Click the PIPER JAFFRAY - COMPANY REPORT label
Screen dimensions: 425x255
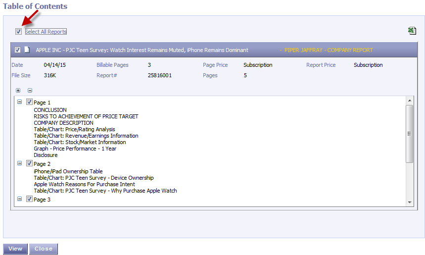329,50
